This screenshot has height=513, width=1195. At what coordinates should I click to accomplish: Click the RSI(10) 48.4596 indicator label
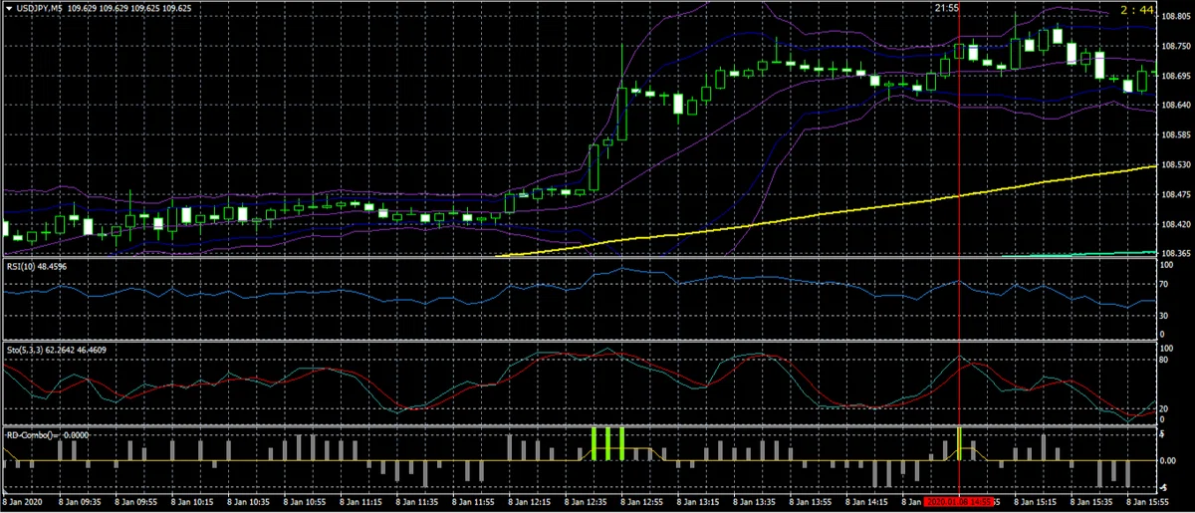36,268
